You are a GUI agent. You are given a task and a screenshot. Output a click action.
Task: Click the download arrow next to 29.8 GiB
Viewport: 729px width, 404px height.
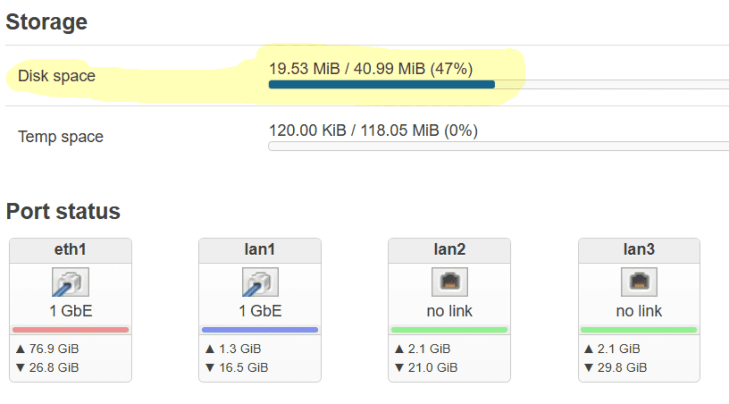[589, 367]
